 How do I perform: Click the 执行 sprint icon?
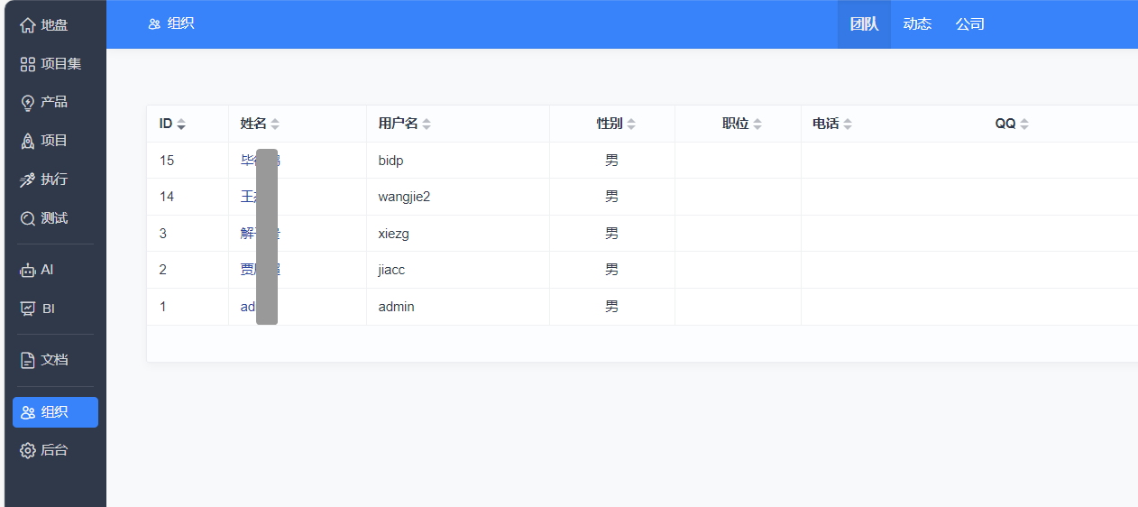(x=28, y=180)
